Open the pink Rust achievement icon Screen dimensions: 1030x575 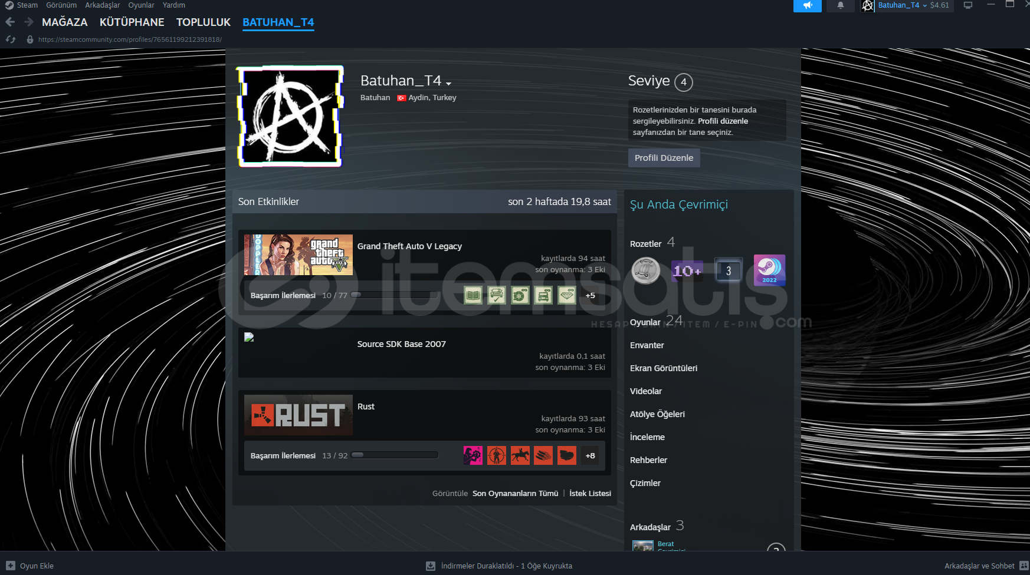pyautogui.click(x=473, y=455)
